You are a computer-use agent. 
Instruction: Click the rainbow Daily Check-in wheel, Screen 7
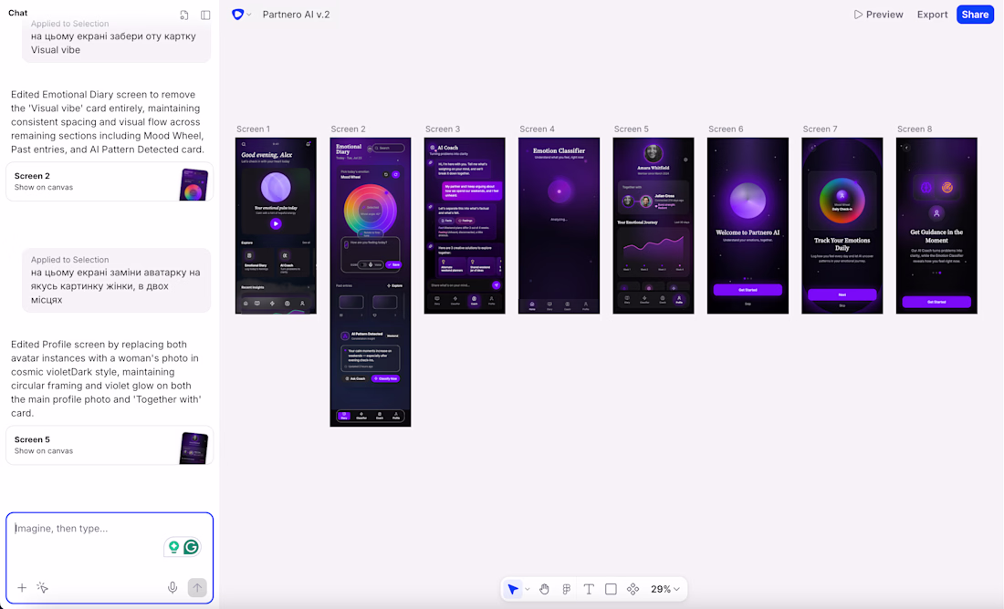click(842, 201)
